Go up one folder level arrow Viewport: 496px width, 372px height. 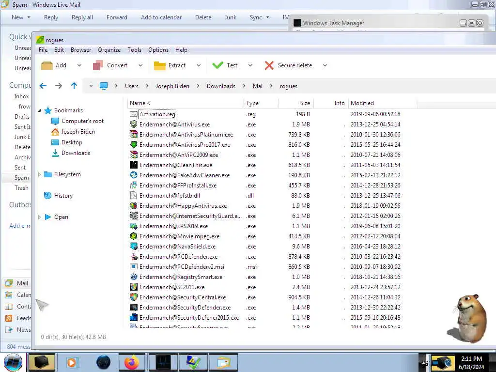pos(74,86)
